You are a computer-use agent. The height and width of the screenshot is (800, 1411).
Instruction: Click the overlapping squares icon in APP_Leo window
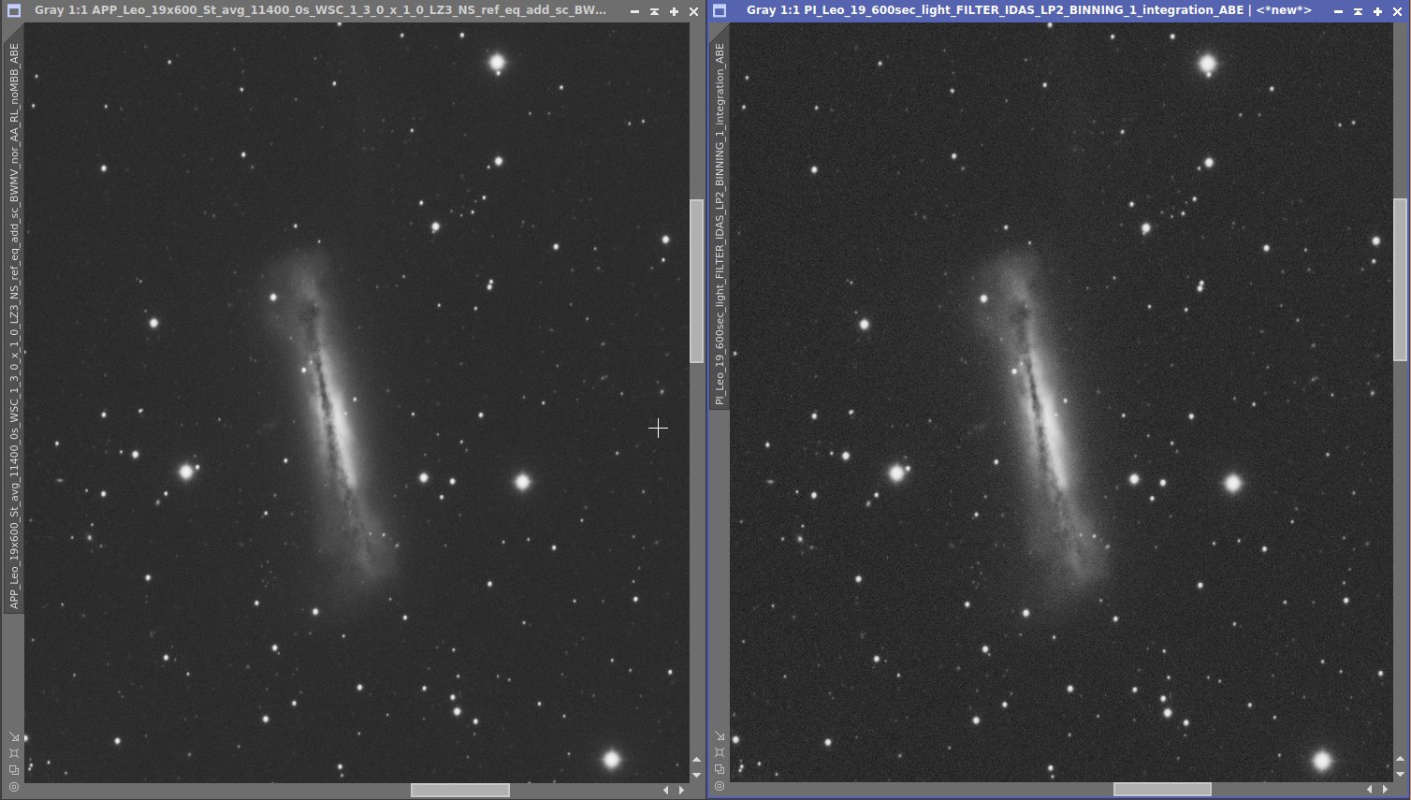13,770
